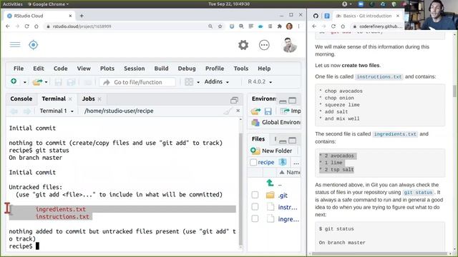Sort files by the Name column
Image resolution: width=458 pixels, height=257 pixels.
(x=290, y=172)
